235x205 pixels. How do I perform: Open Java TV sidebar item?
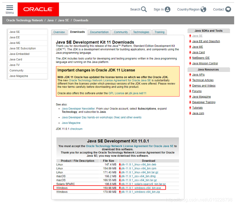[x=27, y=65]
